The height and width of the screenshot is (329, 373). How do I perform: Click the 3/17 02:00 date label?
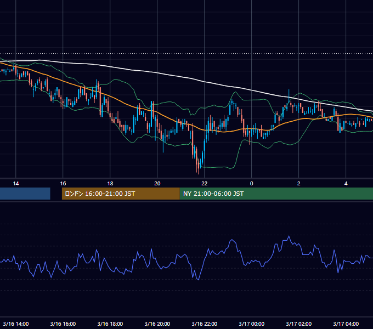298,324
